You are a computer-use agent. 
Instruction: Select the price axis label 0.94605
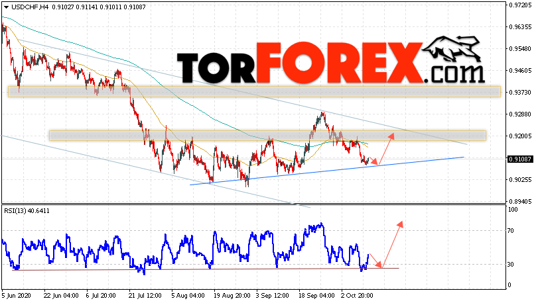click(x=520, y=71)
